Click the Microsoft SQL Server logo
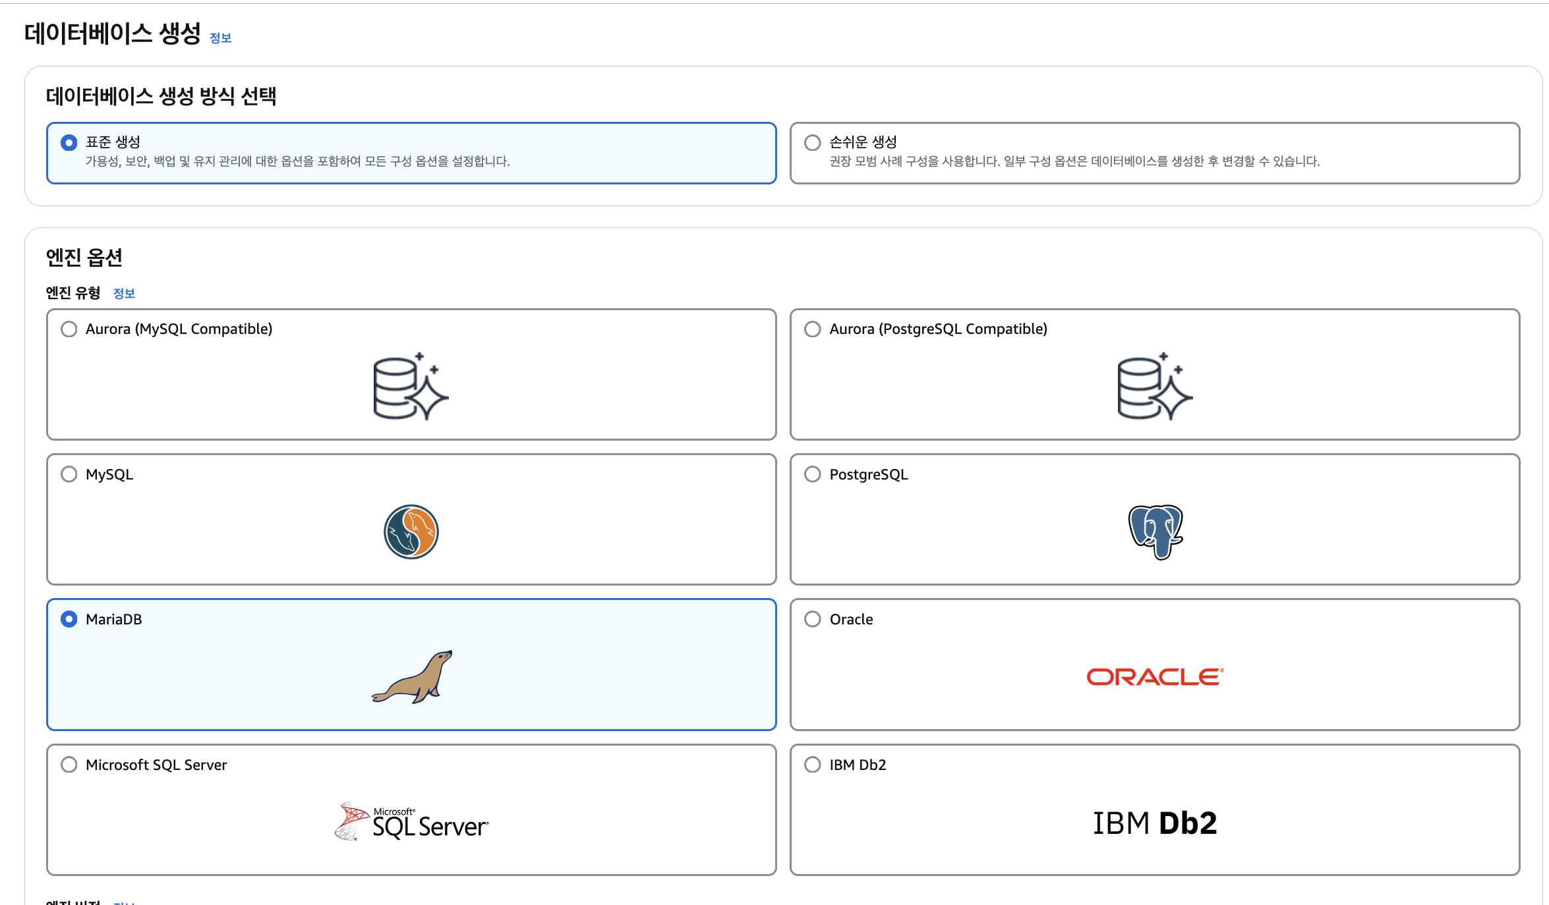The image size is (1549, 905). point(412,821)
